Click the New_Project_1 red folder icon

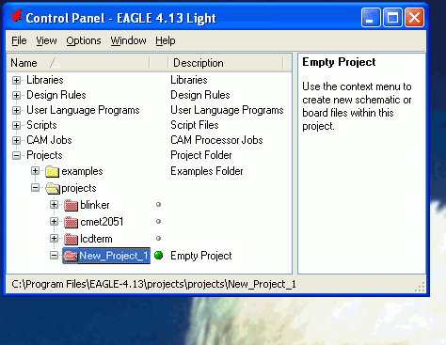point(71,256)
